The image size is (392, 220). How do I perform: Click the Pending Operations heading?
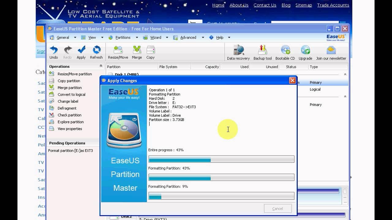(67, 143)
